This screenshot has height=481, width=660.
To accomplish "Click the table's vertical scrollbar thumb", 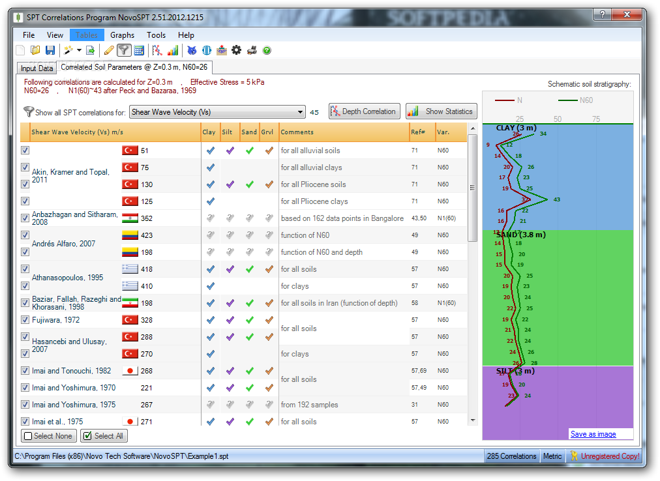I will 473,188.
